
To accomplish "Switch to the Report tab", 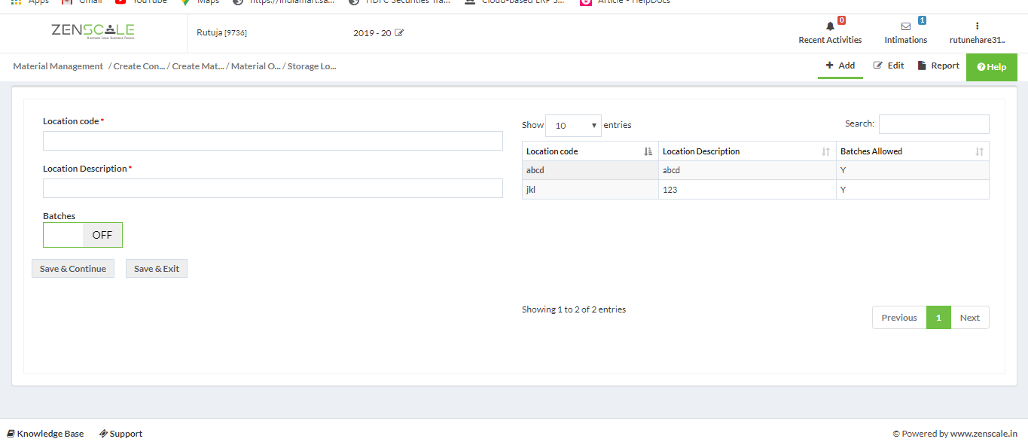I will pos(938,66).
